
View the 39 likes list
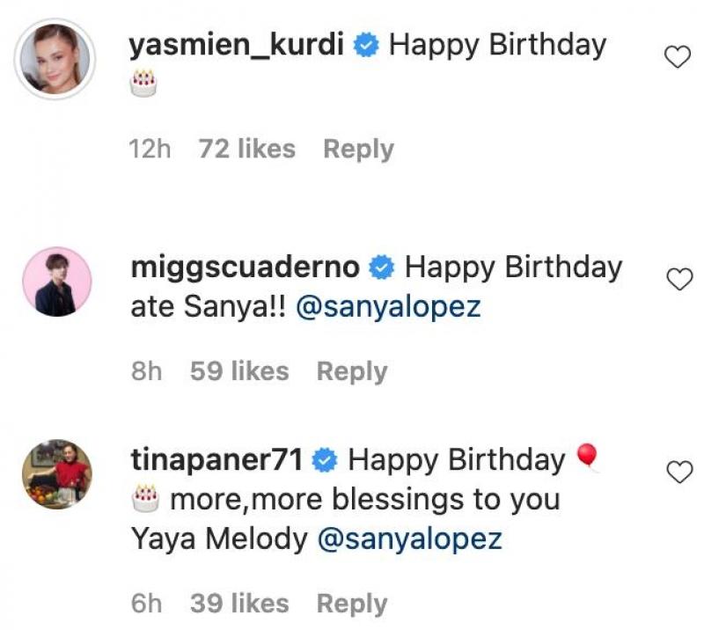(239, 603)
